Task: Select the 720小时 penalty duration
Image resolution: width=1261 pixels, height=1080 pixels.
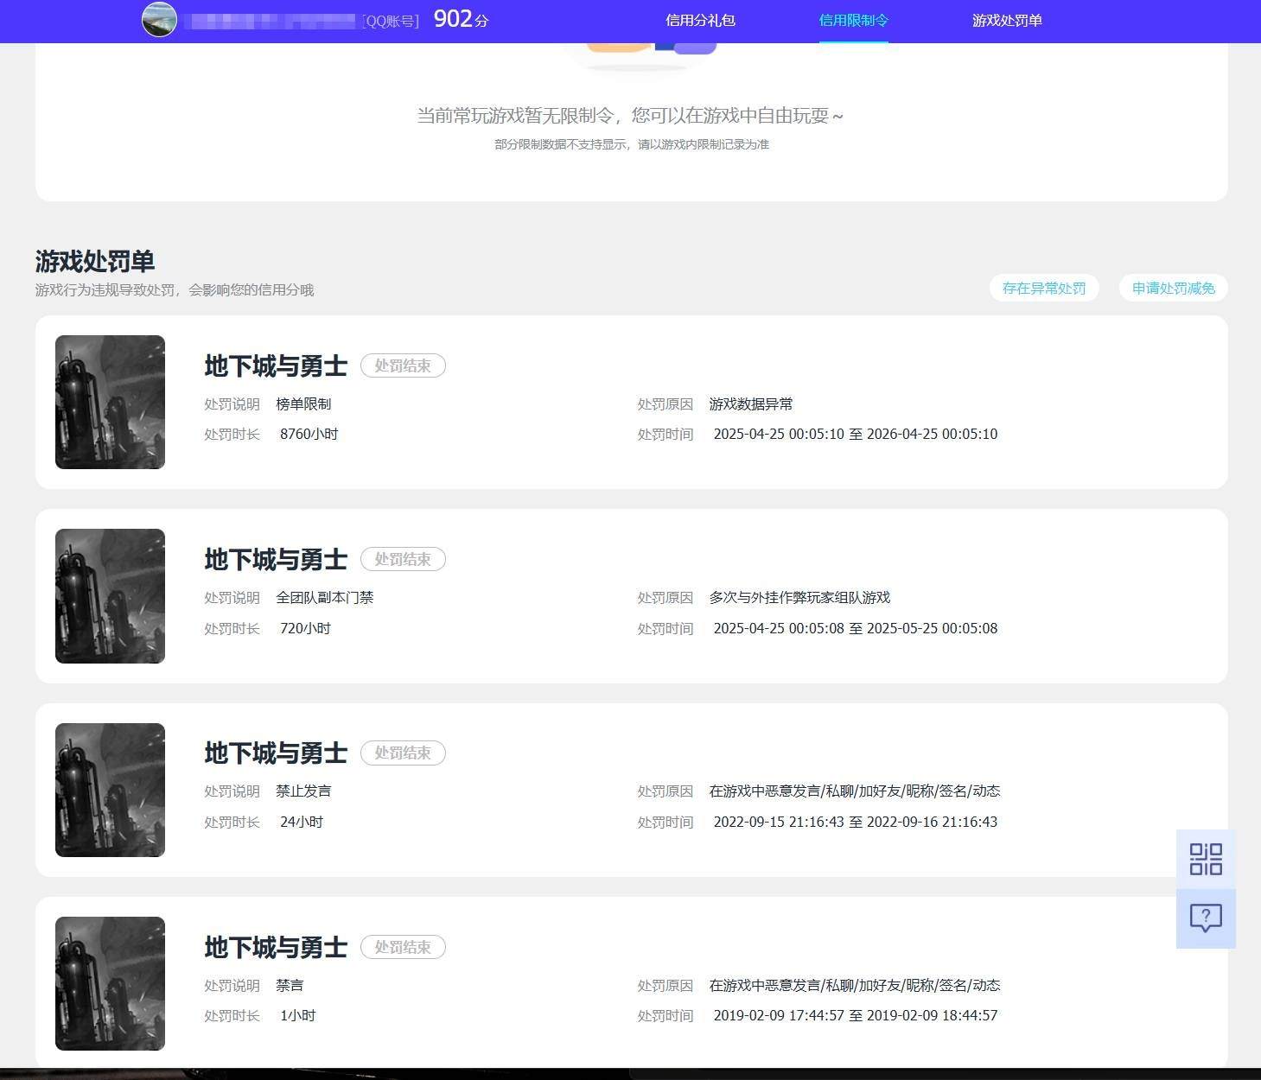Action: pos(305,628)
